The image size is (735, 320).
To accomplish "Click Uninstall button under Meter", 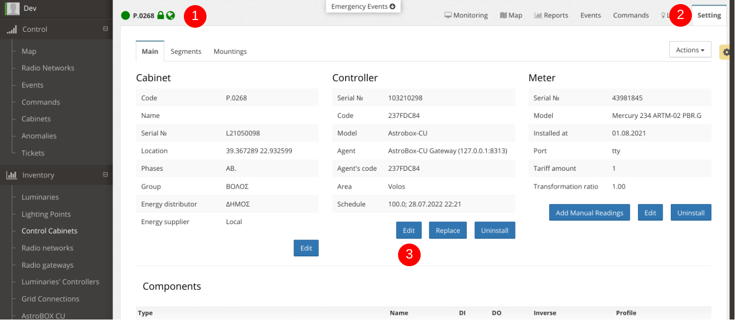I will point(690,212).
